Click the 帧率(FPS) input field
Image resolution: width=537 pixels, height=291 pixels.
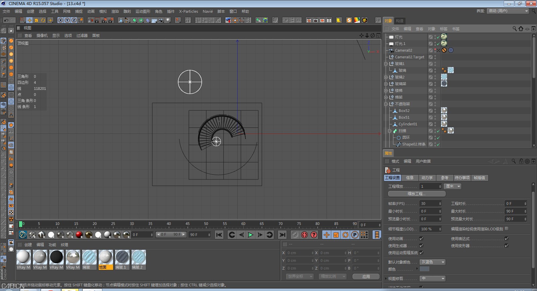point(431,203)
